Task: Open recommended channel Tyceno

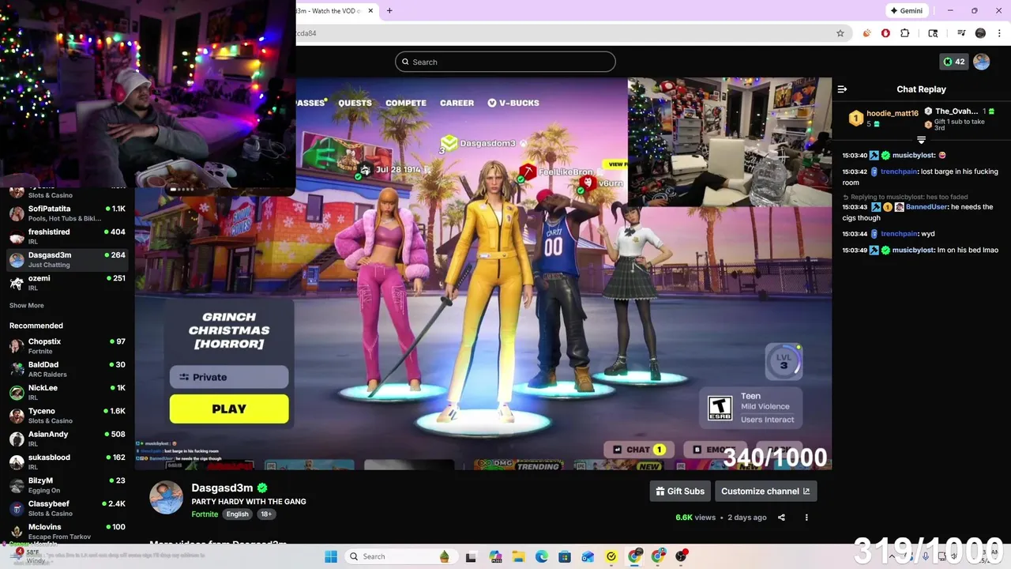Action: tap(67, 416)
